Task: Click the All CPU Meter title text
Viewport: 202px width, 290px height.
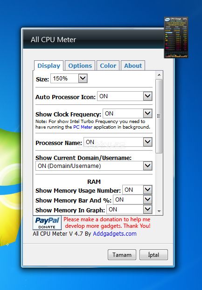Action: (53, 40)
